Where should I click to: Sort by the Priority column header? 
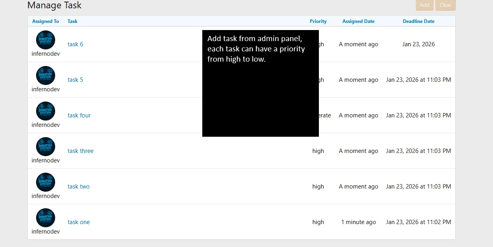coord(318,21)
